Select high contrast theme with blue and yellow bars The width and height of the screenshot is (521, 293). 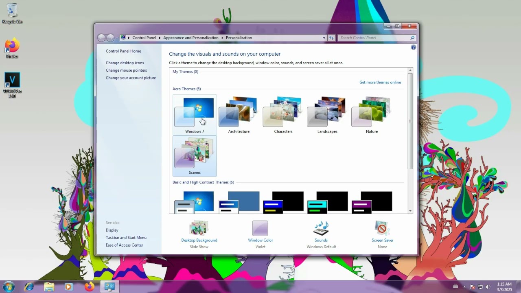click(284, 202)
